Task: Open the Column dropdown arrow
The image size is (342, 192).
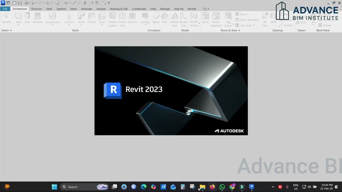Action: tap(69, 25)
